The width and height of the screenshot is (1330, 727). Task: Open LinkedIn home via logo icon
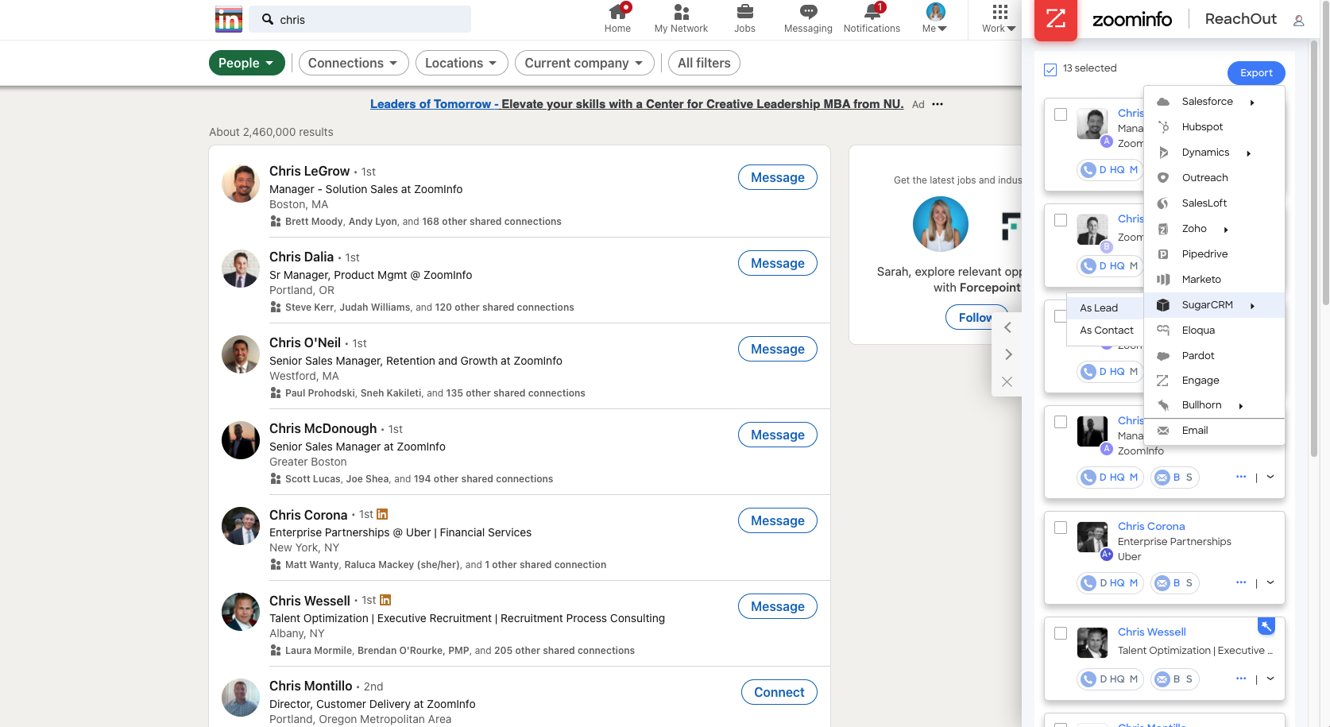click(229, 19)
